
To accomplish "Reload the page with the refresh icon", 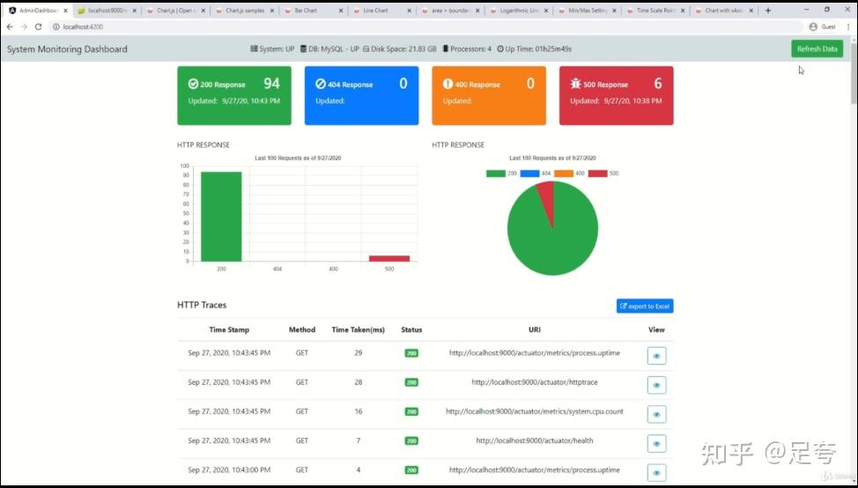I will click(x=38, y=26).
